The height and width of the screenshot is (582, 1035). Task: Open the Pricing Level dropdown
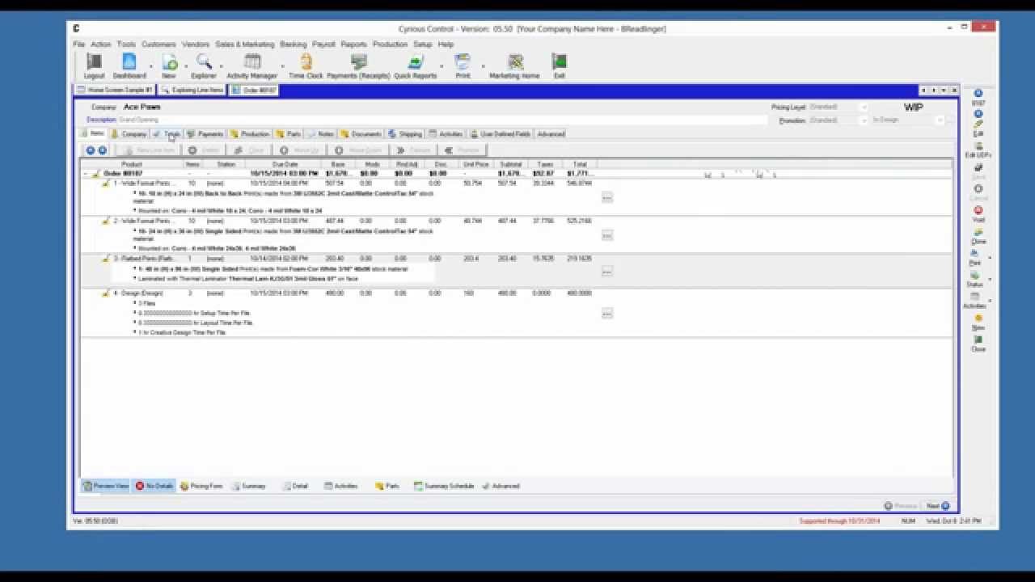pyautogui.click(x=862, y=107)
